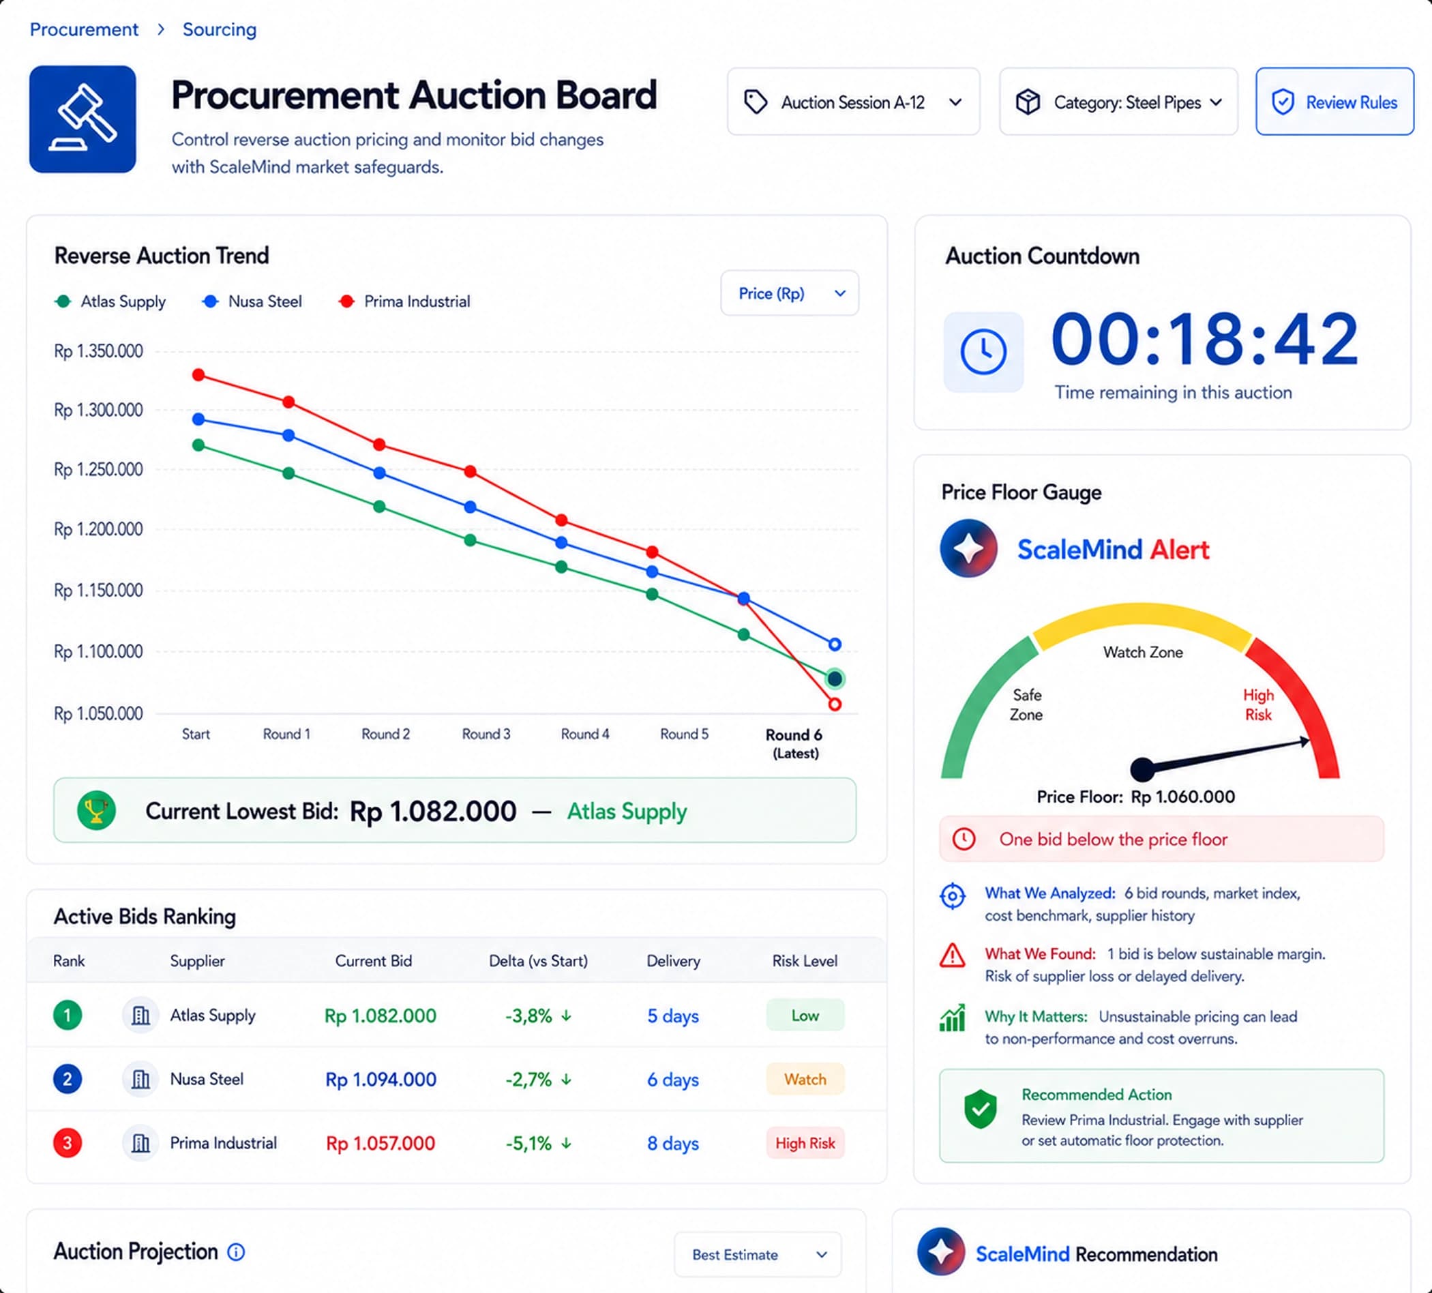Click the target icon next to What We Analyzed
Image resolution: width=1432 pixels, height=1293 pixels.
tap(953, 896)
